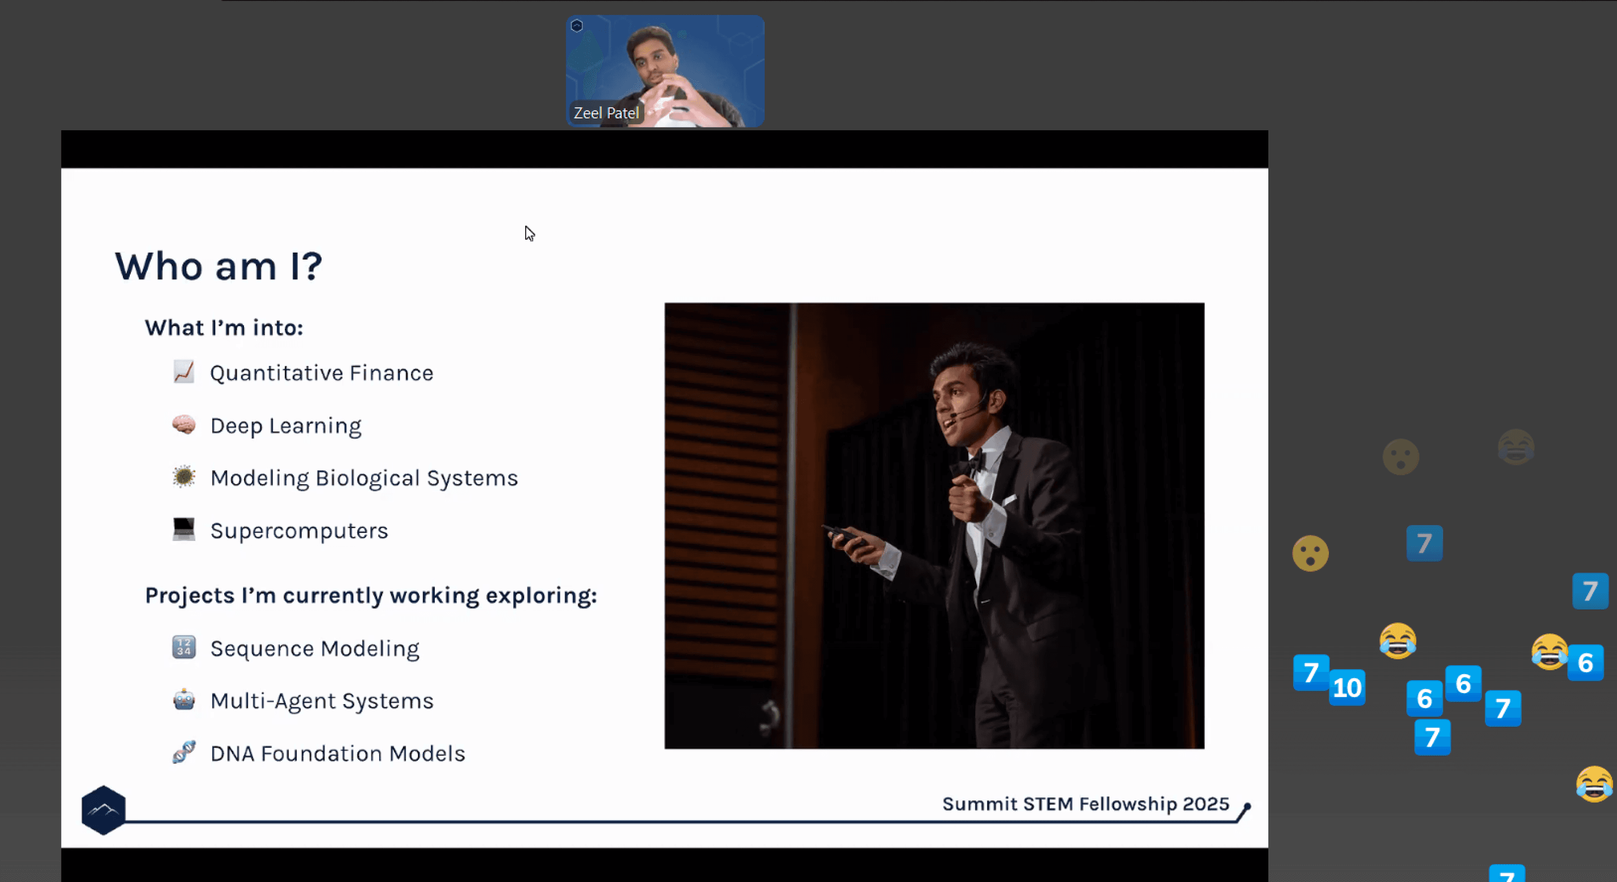Click the 'Modeling Biological Systems' text
The width and height of the screenshot is (1617, 882).
364,478
